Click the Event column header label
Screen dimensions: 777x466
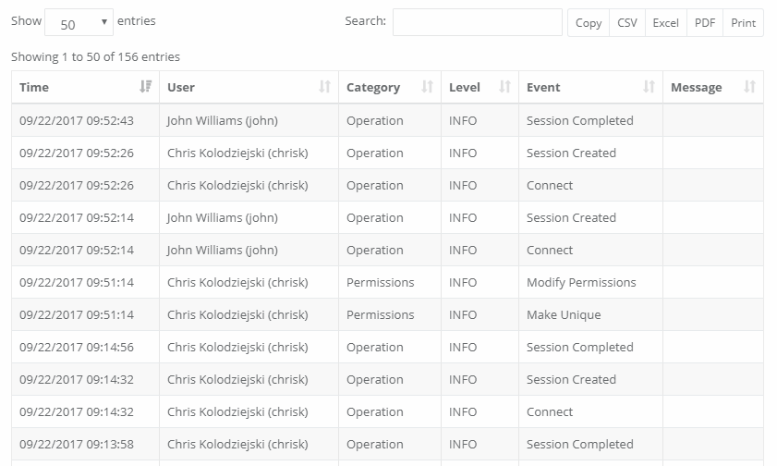tap(543, 87)
